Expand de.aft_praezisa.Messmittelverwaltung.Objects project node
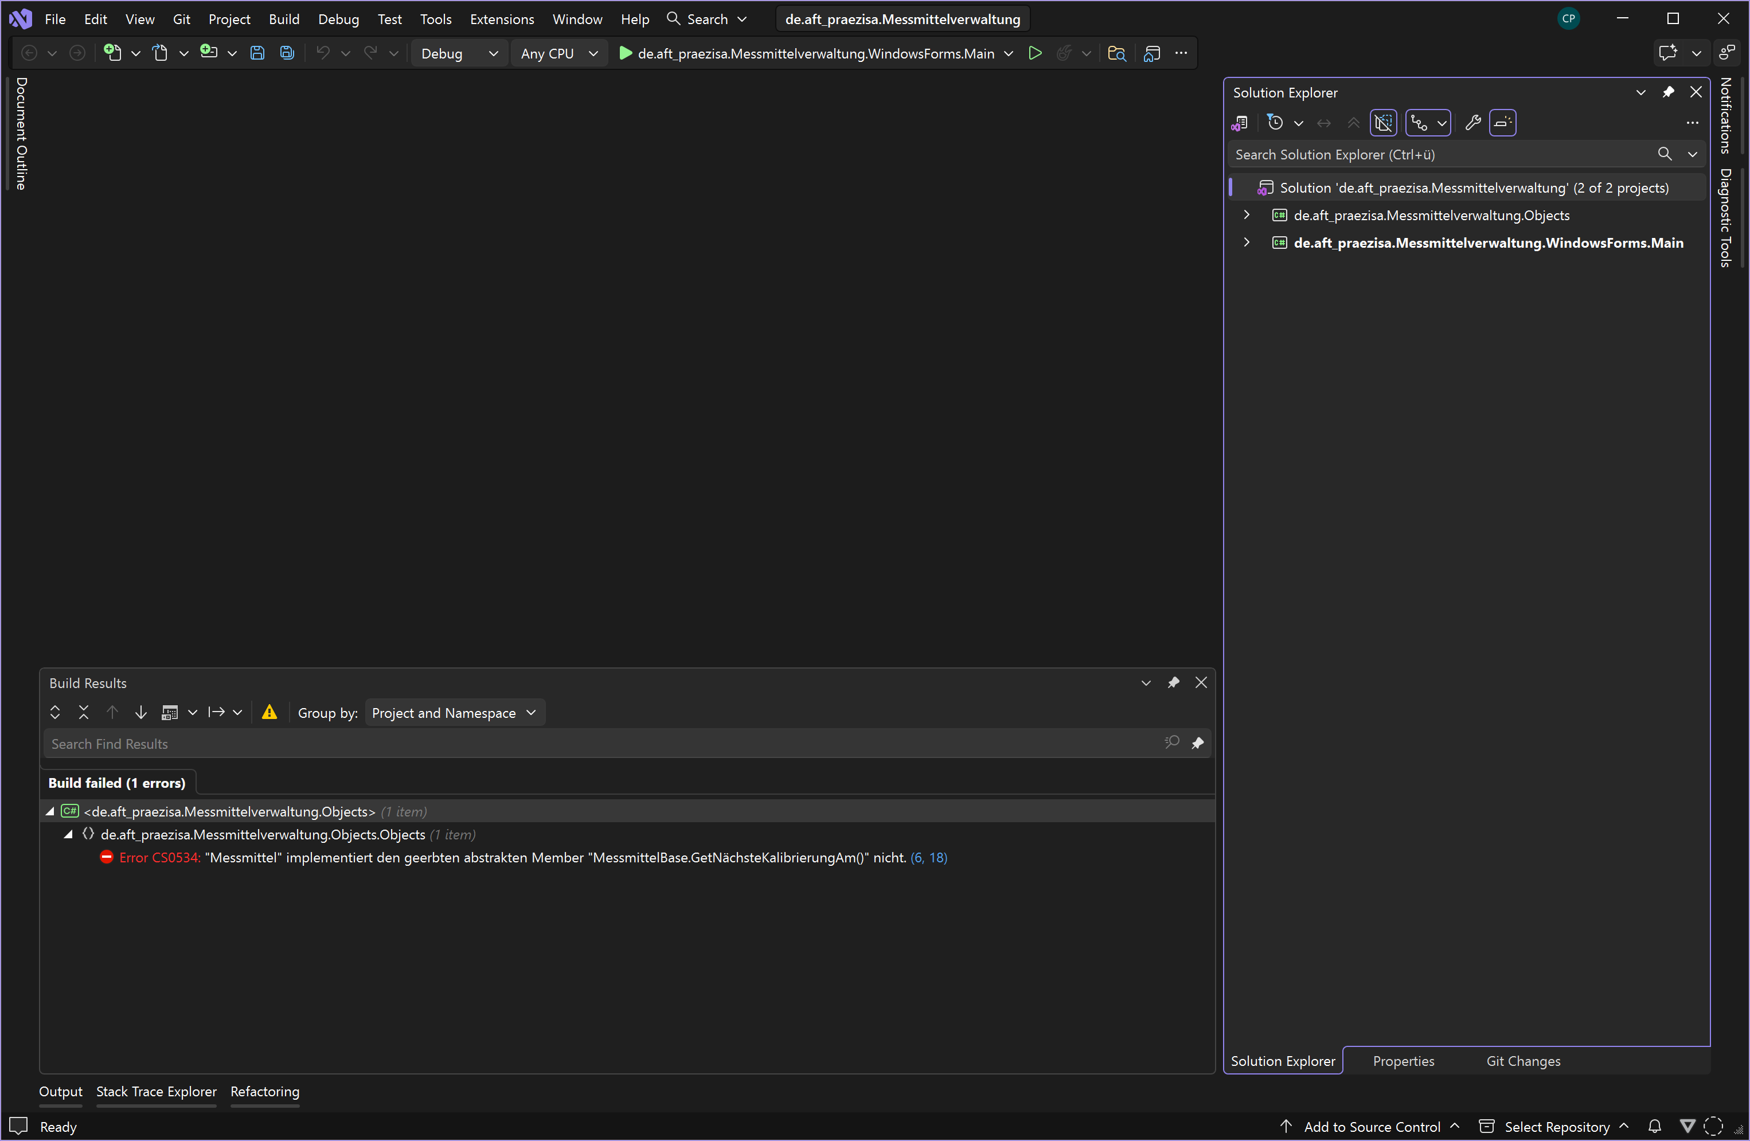This screenshot has width=1750, height=1141. pos(1247,214)
